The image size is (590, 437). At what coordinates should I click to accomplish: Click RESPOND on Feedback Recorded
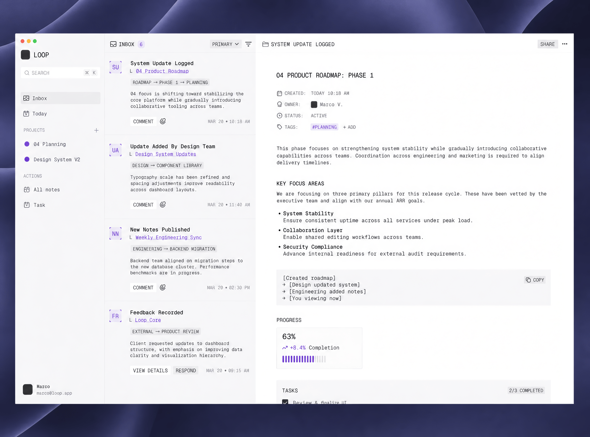click(x=186, y=371)
